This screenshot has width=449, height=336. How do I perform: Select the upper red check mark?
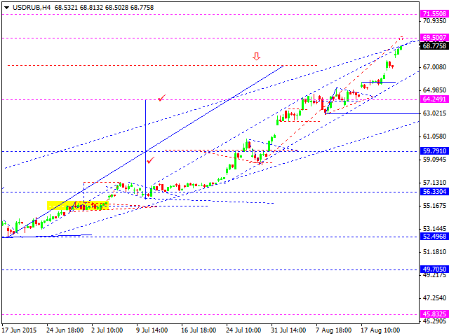coord(161,98)
